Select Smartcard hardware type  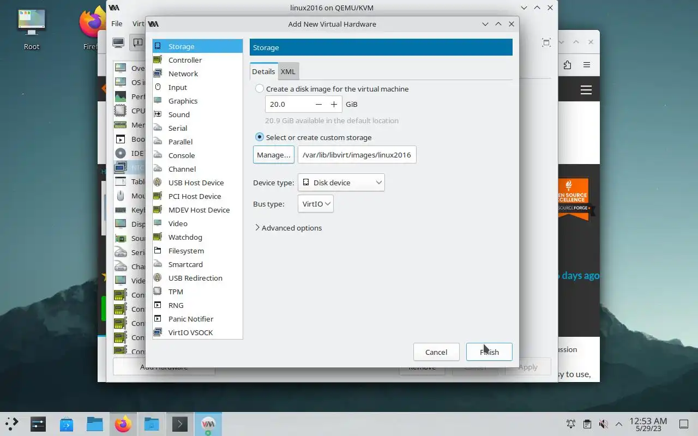pyautogui.click(x=197, y=264)
